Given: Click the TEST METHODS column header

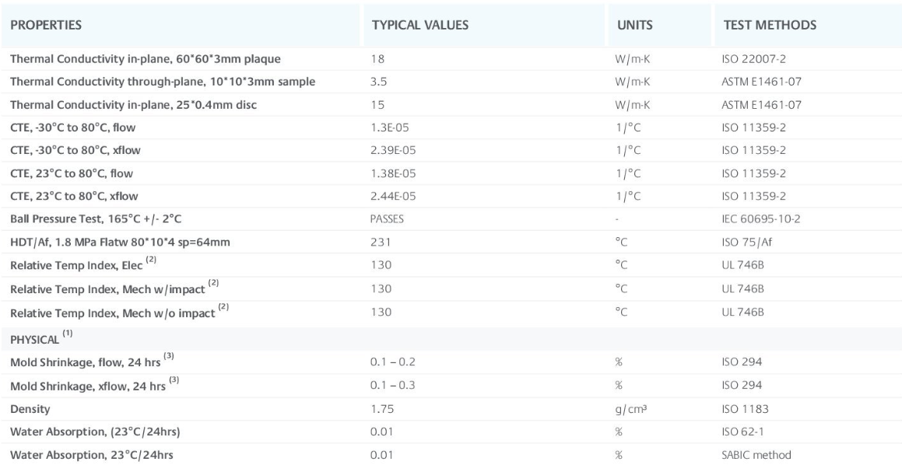Looking at the screenshot, I should pos(770,26).
